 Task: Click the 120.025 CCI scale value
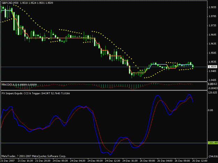[x=212, y=92]
